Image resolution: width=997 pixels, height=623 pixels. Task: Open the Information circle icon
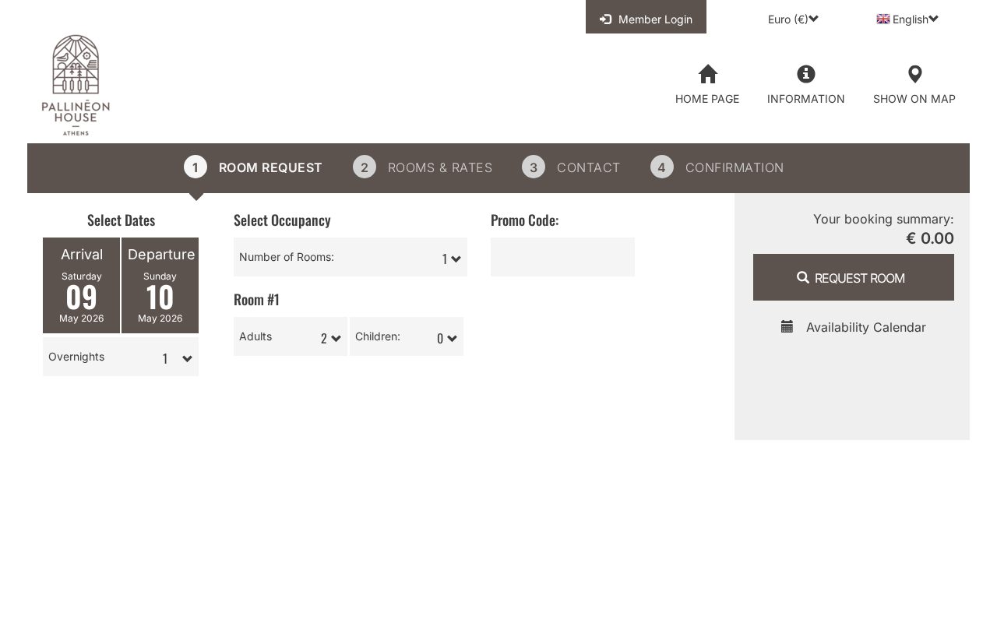pos(806,74)
